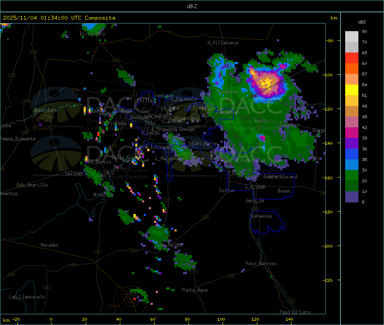The image size is (384, 325).
Task: Select the orange 57-60 dBZ legend swatch
Action: pyautogui.click(x=352, y=69)
